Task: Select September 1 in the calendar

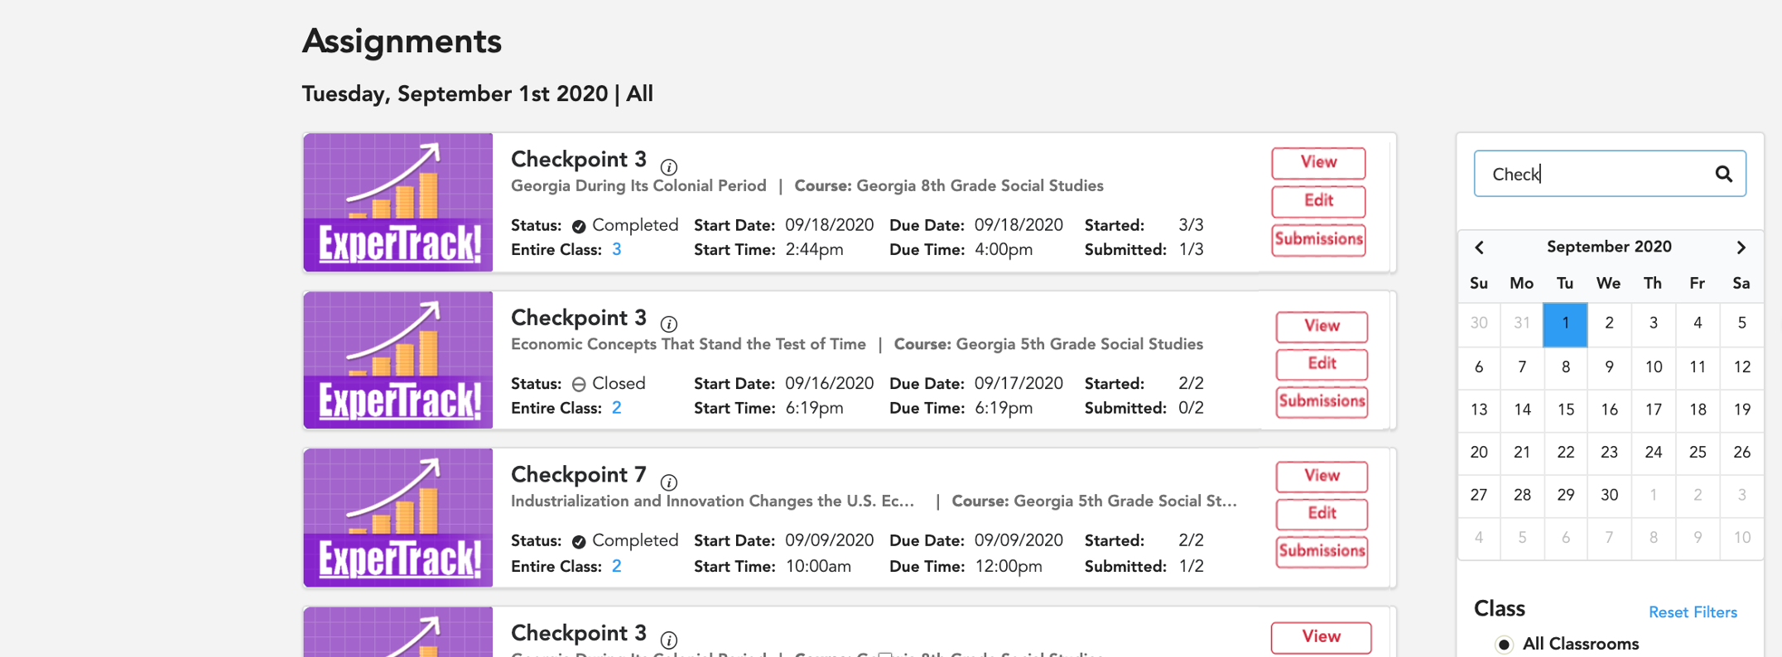Action: coord(1565,324)
